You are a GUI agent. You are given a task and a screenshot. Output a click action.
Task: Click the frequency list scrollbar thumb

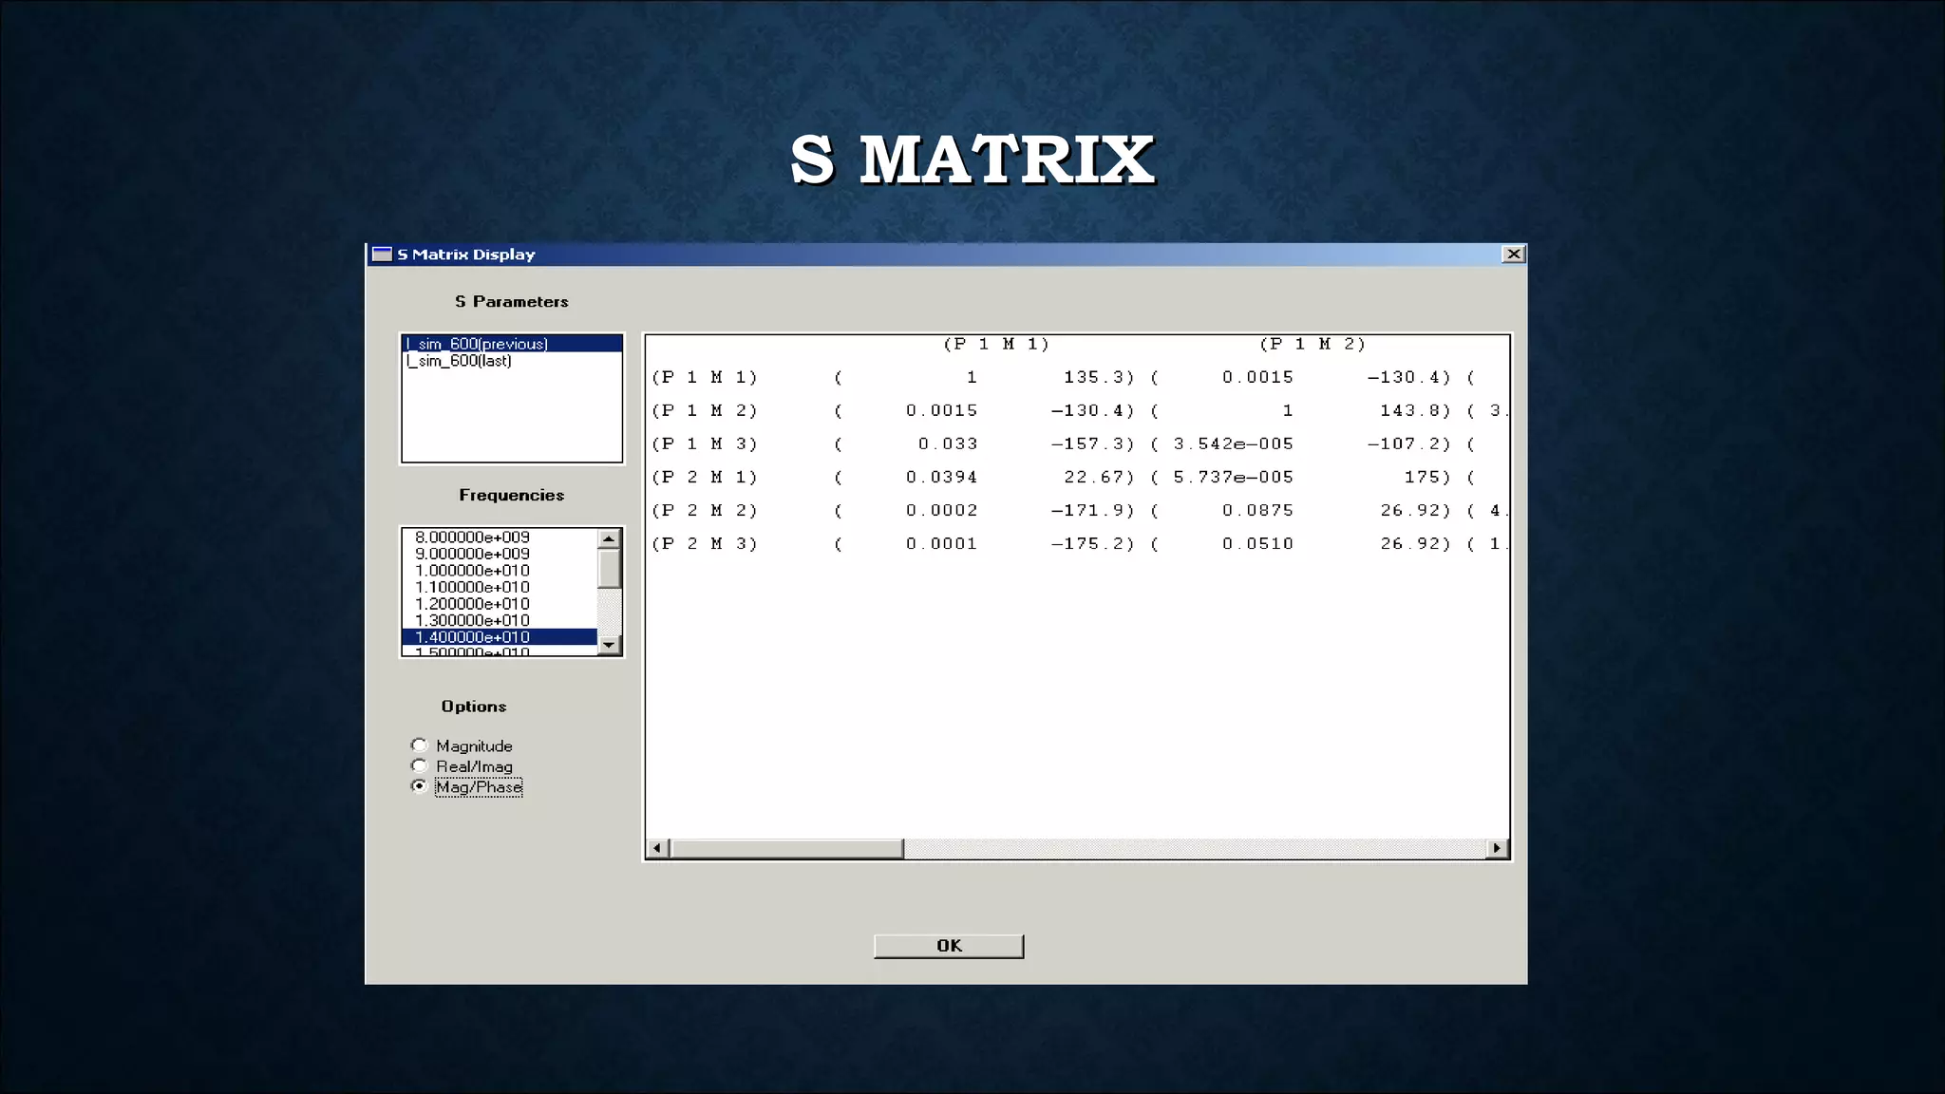click(609, 569)
